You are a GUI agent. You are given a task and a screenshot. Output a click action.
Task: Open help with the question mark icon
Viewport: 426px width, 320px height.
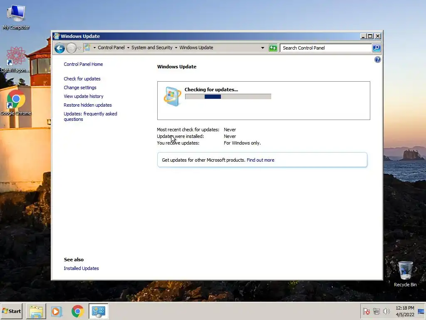377,60
